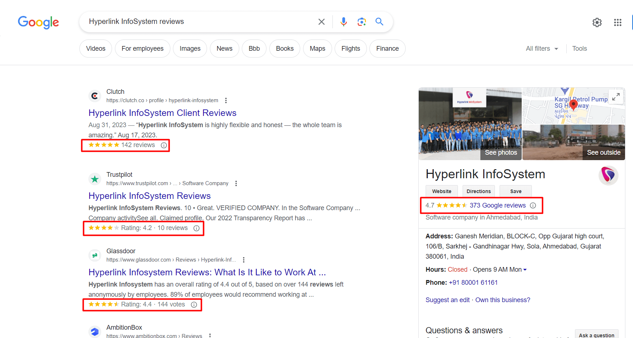Click Hyperlink InfoSystem round logo
The height and width of the screenshot is (338, 633).
pos(608,175)
